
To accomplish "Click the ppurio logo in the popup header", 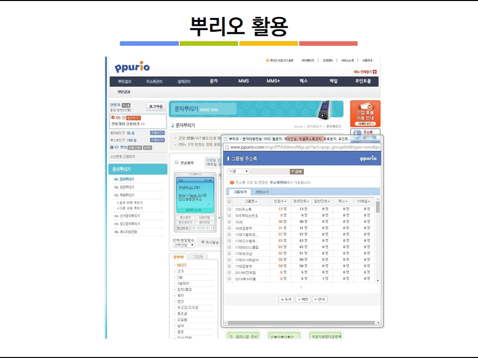I will [368, 158].
